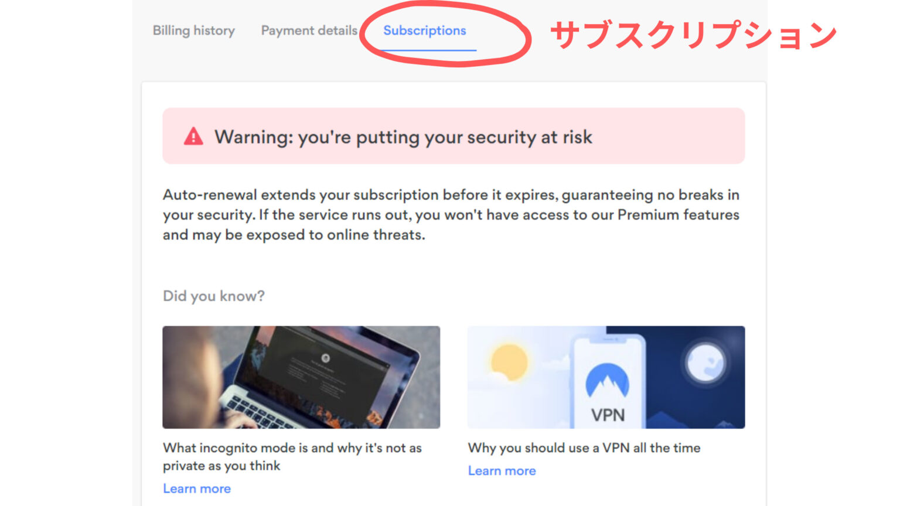Open the "Why you should use a VPN" title
Viewport: 900px width, 506px height.
coord(584,448)
